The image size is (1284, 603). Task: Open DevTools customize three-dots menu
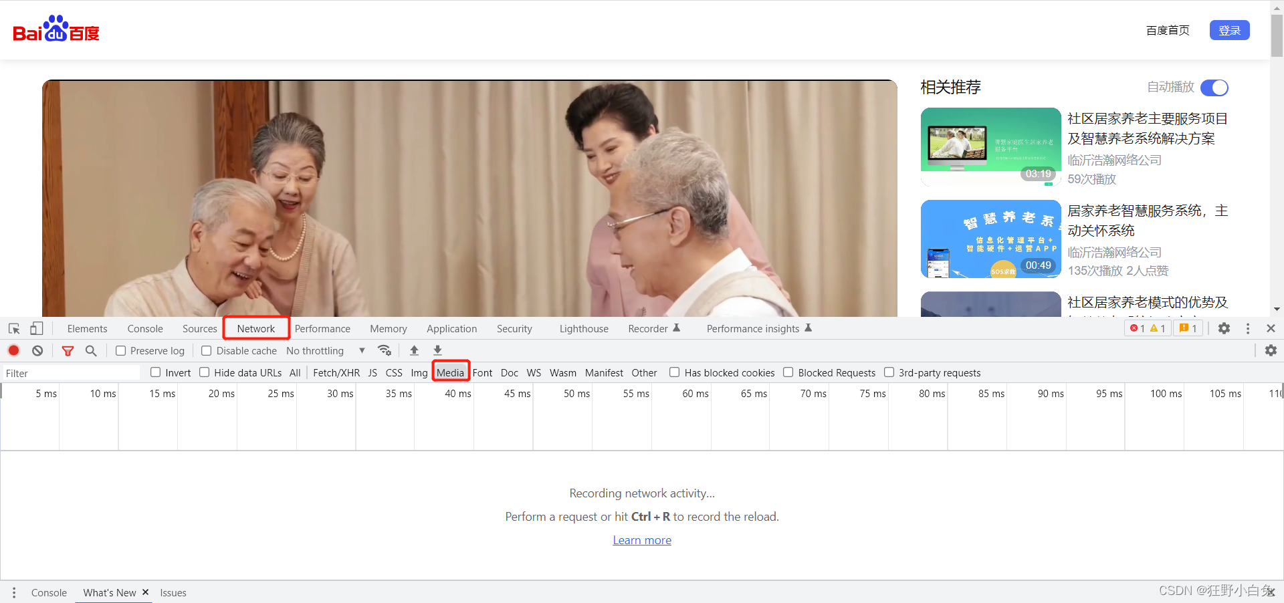pos(1248,328)
